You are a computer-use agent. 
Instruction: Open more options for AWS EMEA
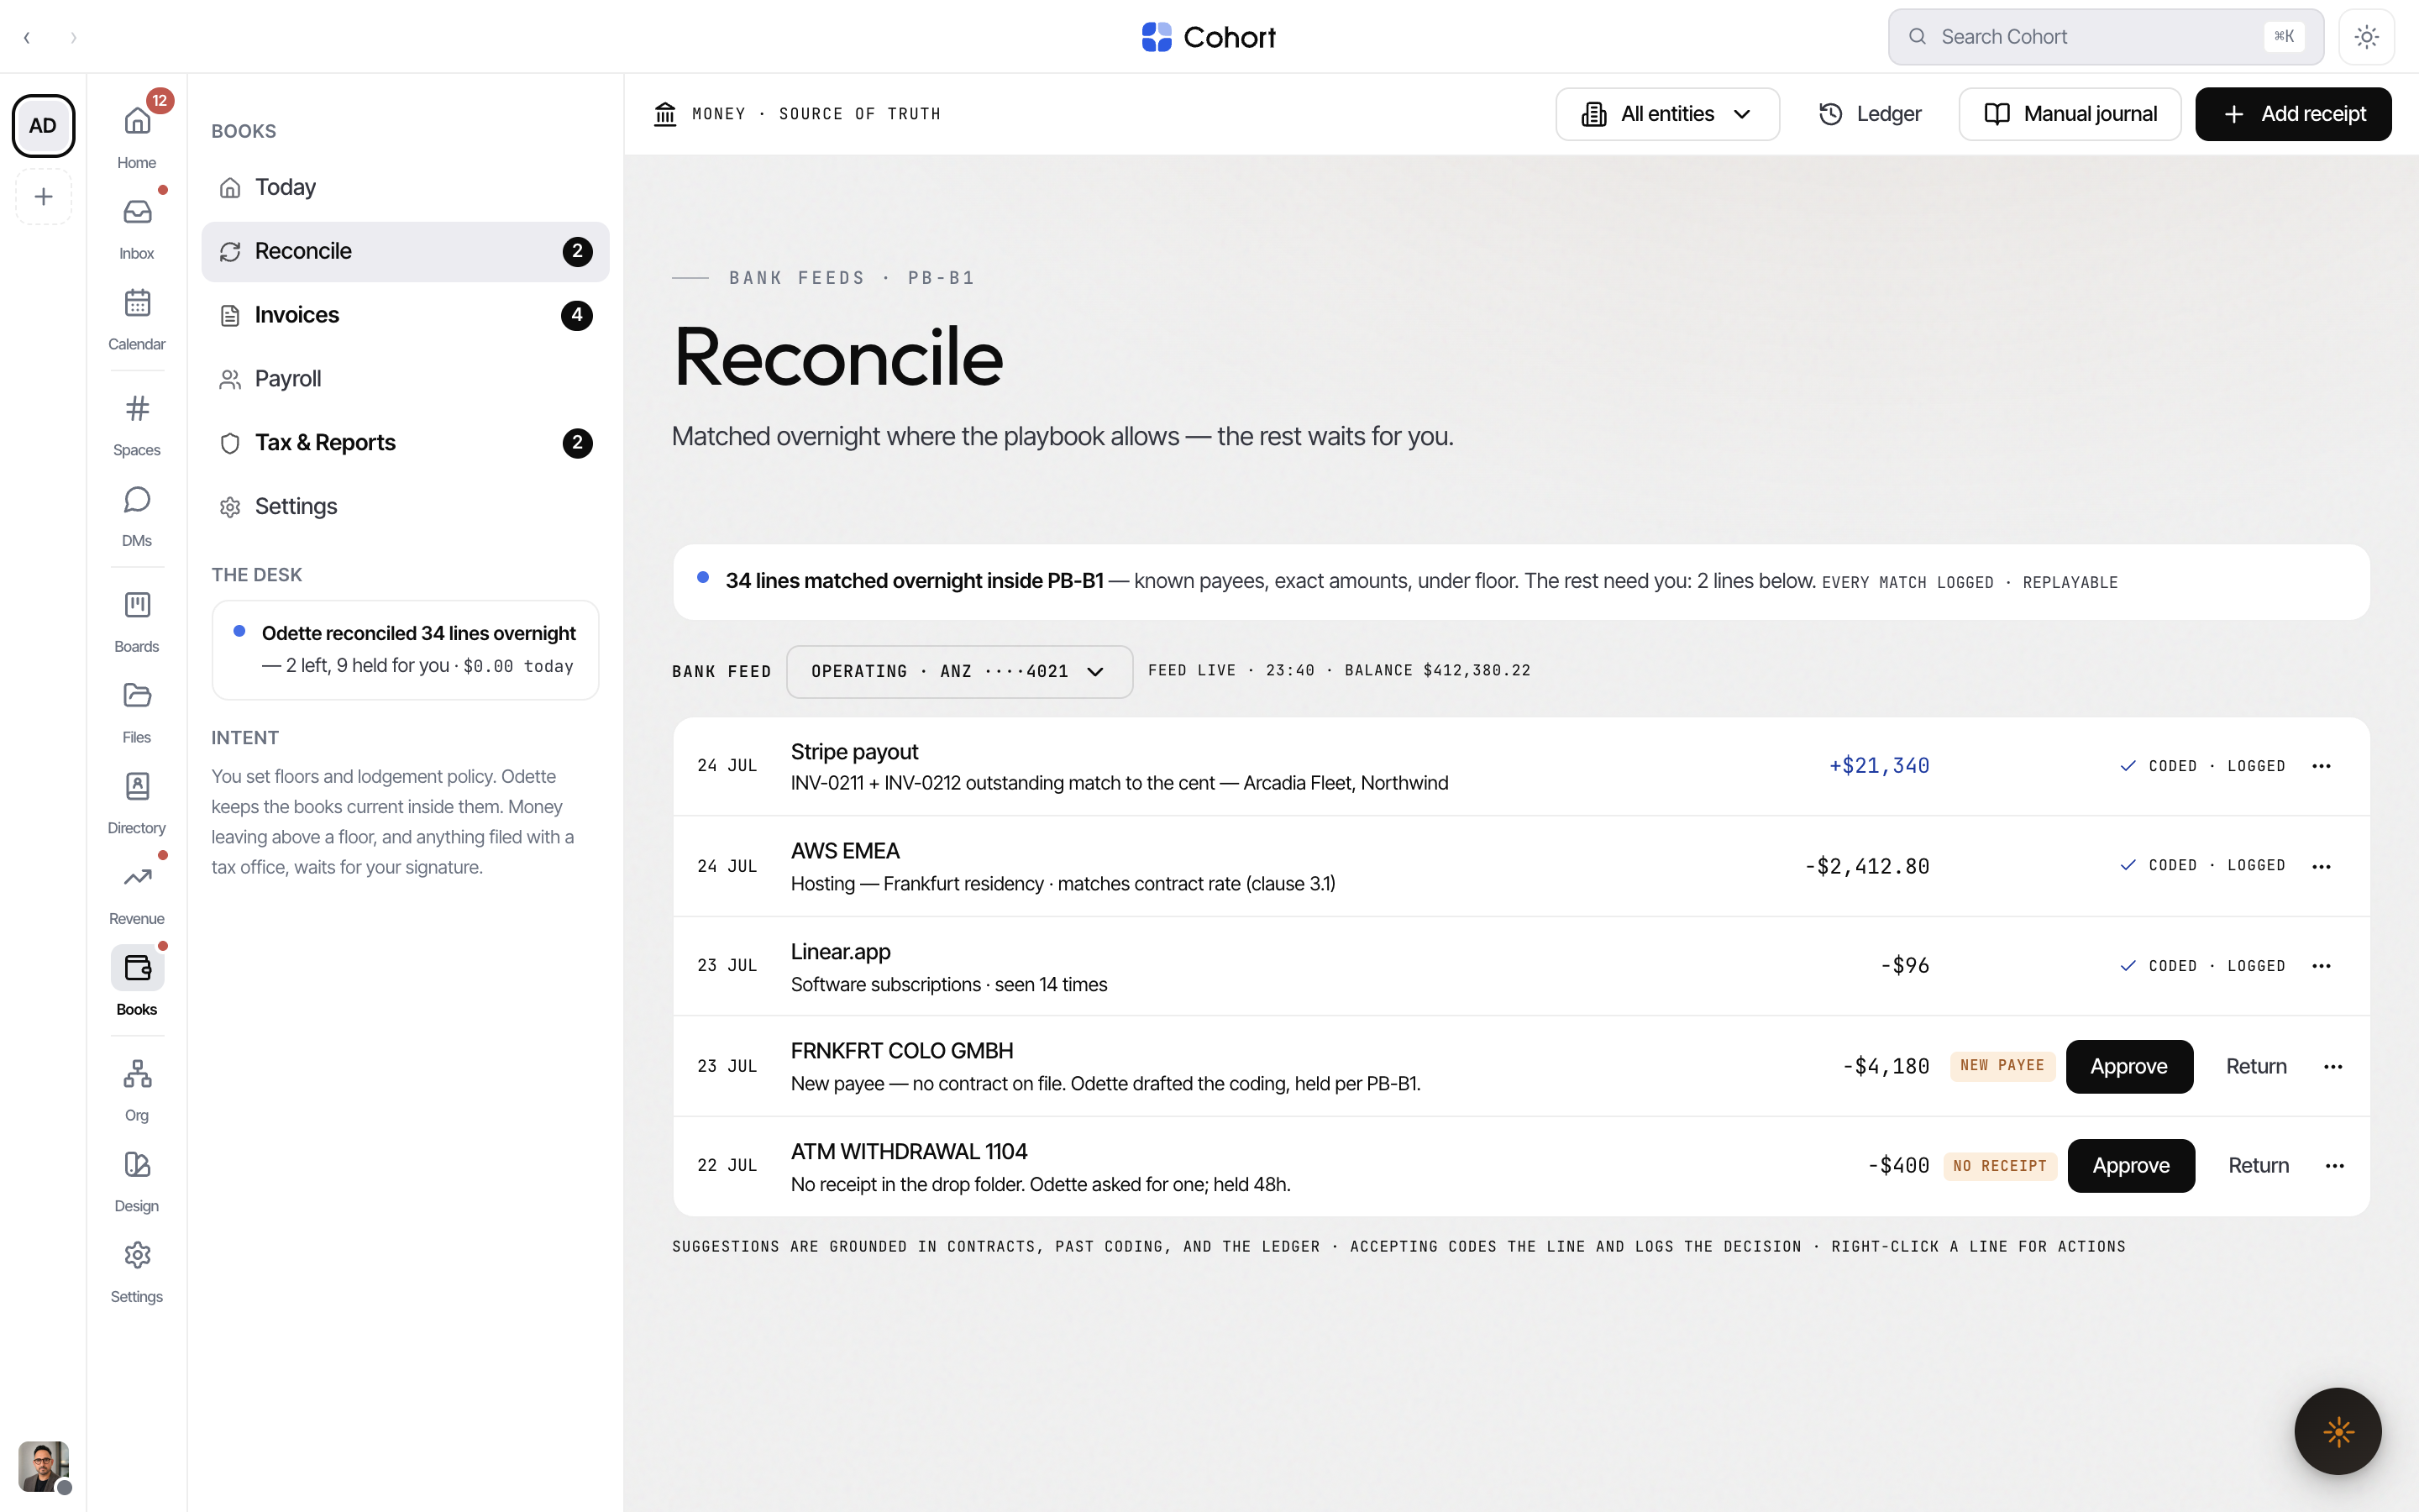(x=2321, y=866)
